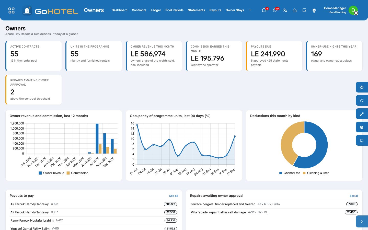The width and height of the screenshot is (368, 230).
Task: Click the Aug 2026 owner revenue bar
Action: (105, 143)
